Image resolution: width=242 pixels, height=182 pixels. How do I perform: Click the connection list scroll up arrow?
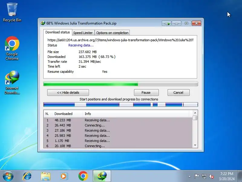(195, 113)
